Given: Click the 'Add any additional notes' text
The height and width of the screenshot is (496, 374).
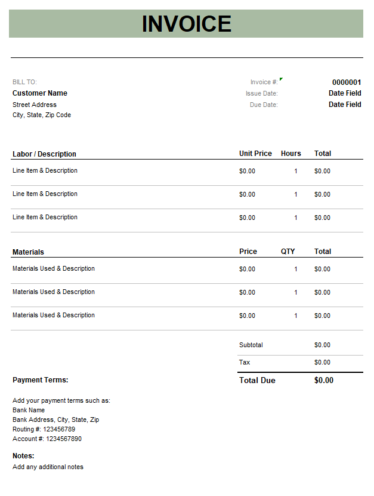Looking at the screenshot, I should [x=48, y=467].
